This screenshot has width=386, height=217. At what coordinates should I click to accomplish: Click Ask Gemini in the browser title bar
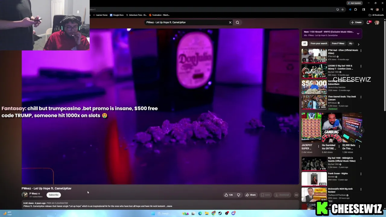tap(354, 3)
